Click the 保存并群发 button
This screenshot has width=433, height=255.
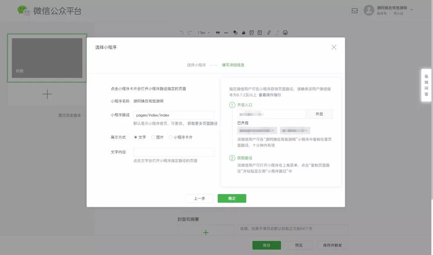click(x=332, y=245)
